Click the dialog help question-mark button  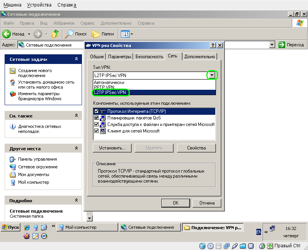213,45
